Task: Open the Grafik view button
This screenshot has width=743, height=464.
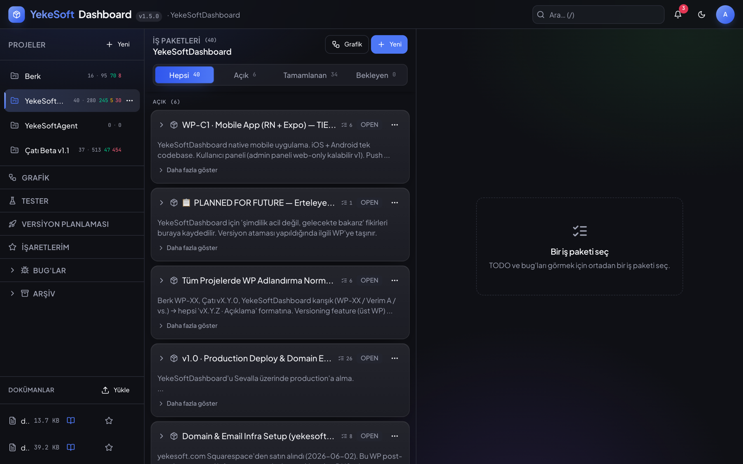Action: [x=347, y=45]
